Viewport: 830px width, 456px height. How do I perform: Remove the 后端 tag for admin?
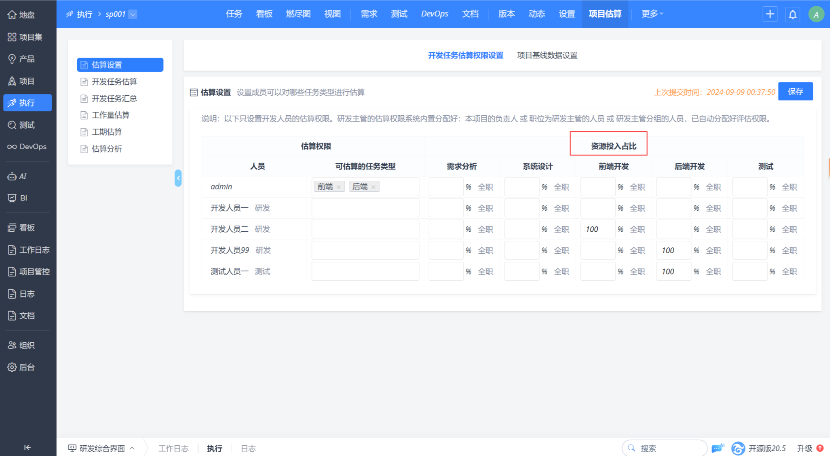374,187
